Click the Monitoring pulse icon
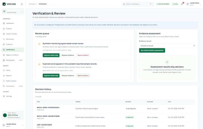This screenshot has width=203, height=129. click(4, 39)
